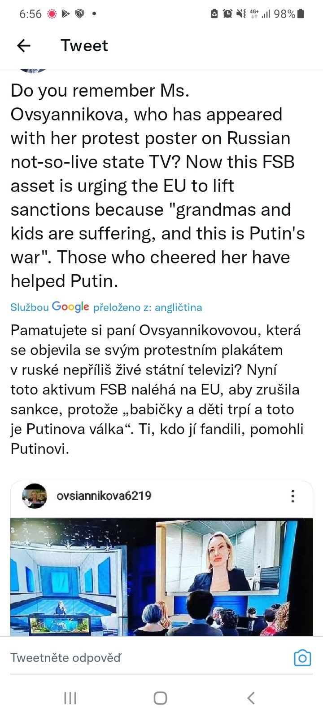This screenshot has width=323, height=719.
Task: Open camera icon in reply bar
Action: [302, 658]
